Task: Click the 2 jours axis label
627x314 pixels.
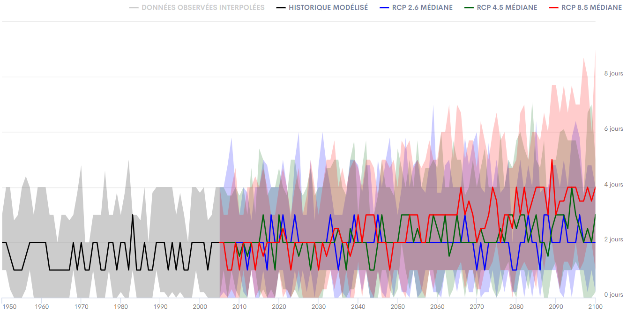Action: coord(613,239)
